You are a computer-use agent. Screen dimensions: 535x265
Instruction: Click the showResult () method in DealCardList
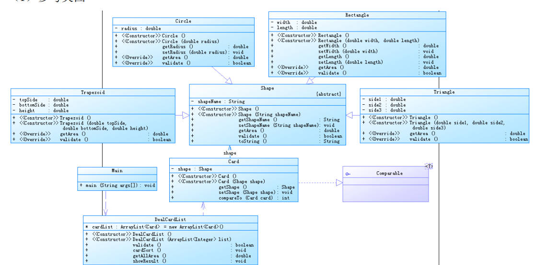coord(150,261)
